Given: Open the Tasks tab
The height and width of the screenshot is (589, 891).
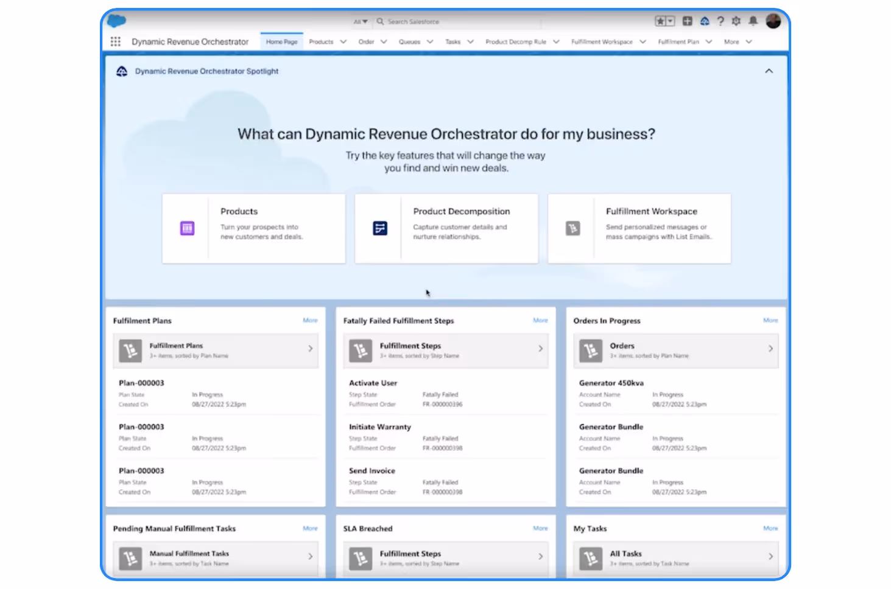Looking at the screenshot, I should click(453, 42).
